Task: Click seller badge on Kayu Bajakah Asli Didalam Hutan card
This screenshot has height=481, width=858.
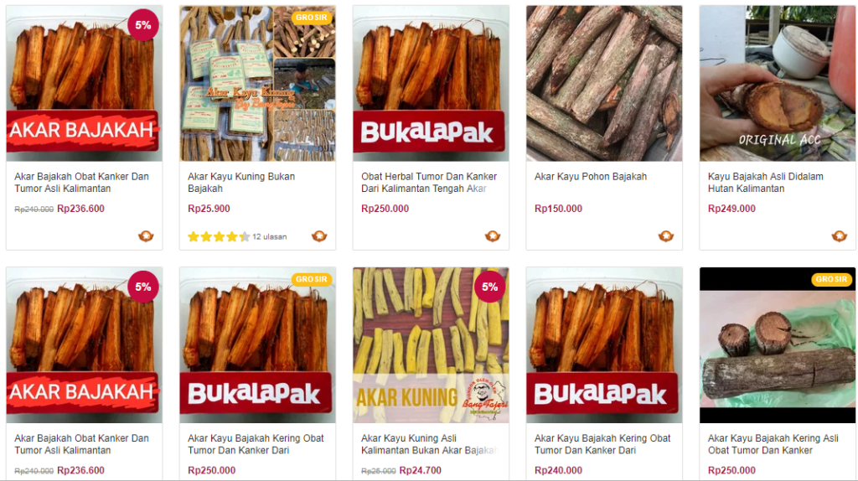Action: point(840,236)
